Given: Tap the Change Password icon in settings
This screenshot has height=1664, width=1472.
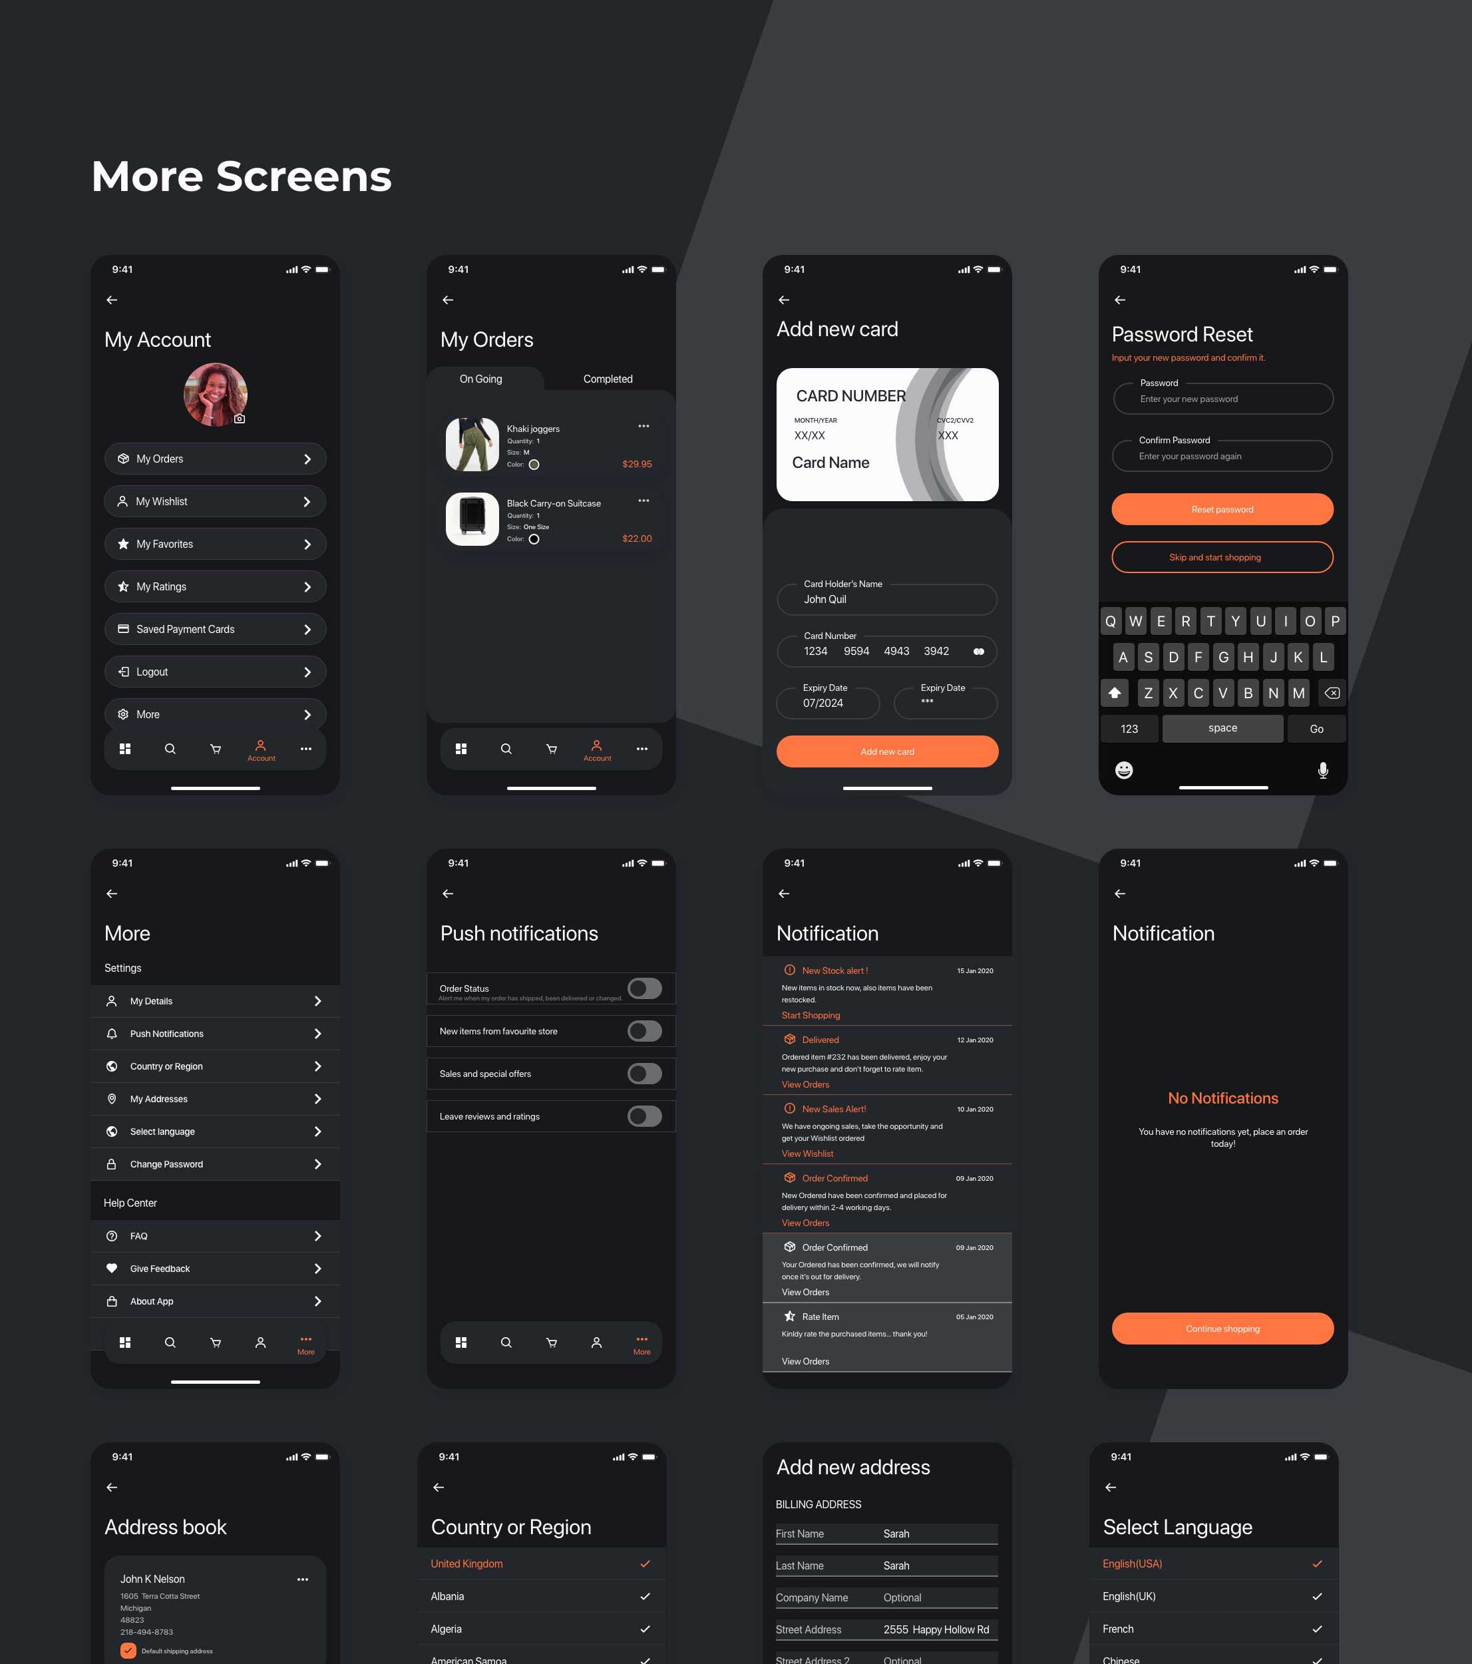Looking at the screenshot, I should pos(112,1165).
